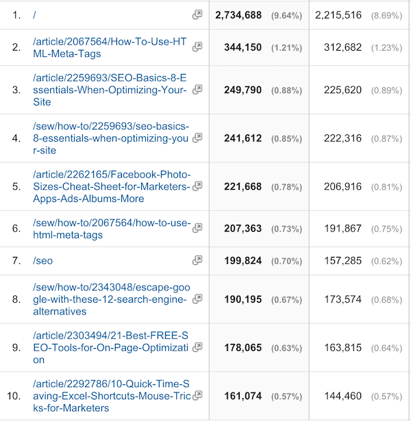The width and height of the screenshot is (411, 422).
Task: Click pop-out icon for escape-google alternatives row
Action: pyautogui.click(x=197, y=299)
